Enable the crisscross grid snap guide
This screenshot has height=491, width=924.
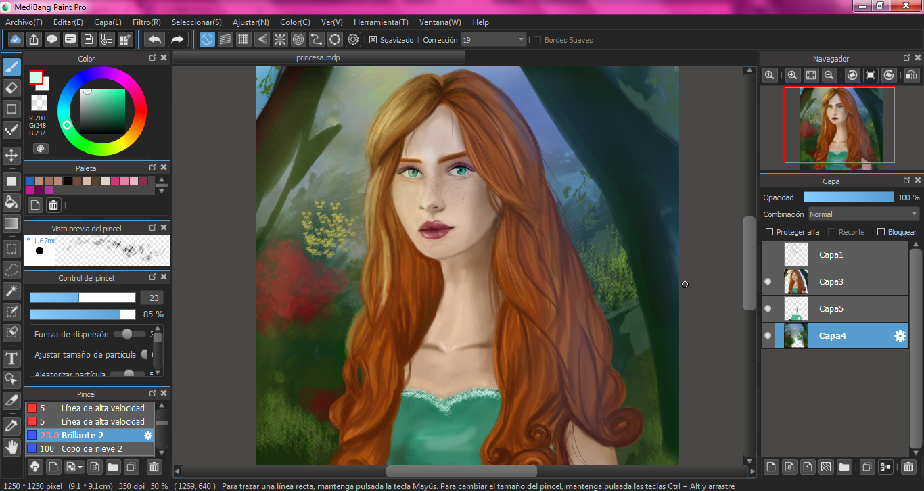point(244,39)
